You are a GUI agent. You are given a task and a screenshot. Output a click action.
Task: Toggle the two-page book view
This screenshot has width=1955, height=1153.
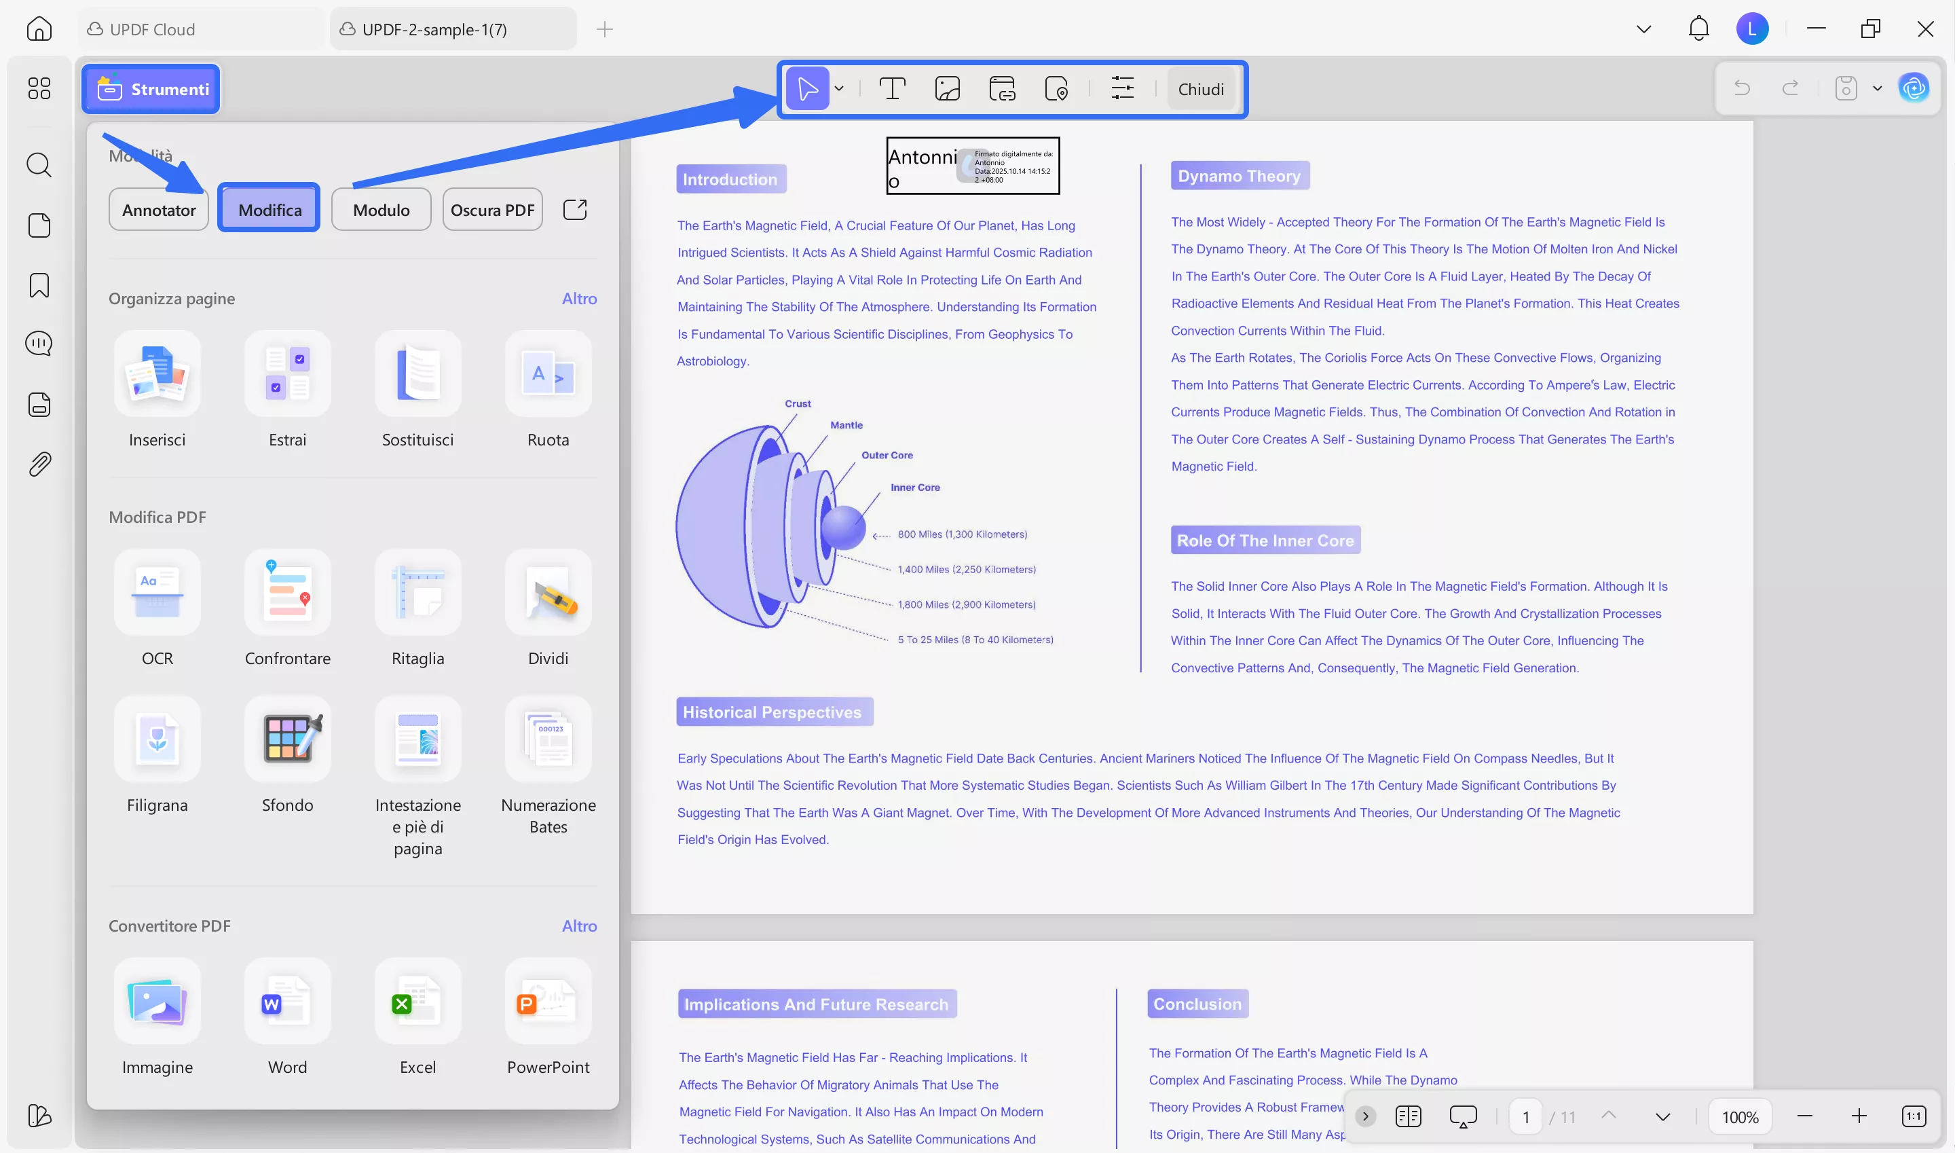click(x=1408, y=1116)
